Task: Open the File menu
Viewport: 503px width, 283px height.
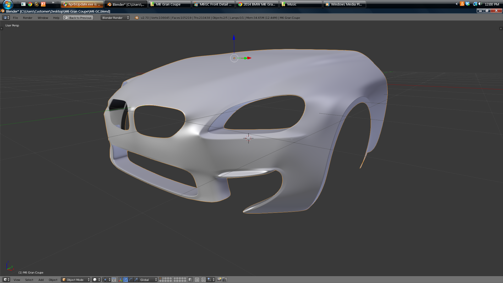Action: (x=15, y=18)
